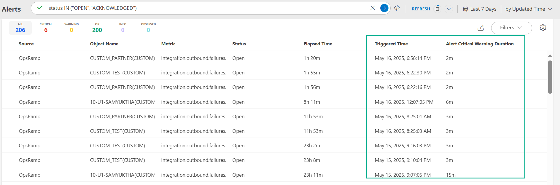Click the '15m' alert duration value

451,175
